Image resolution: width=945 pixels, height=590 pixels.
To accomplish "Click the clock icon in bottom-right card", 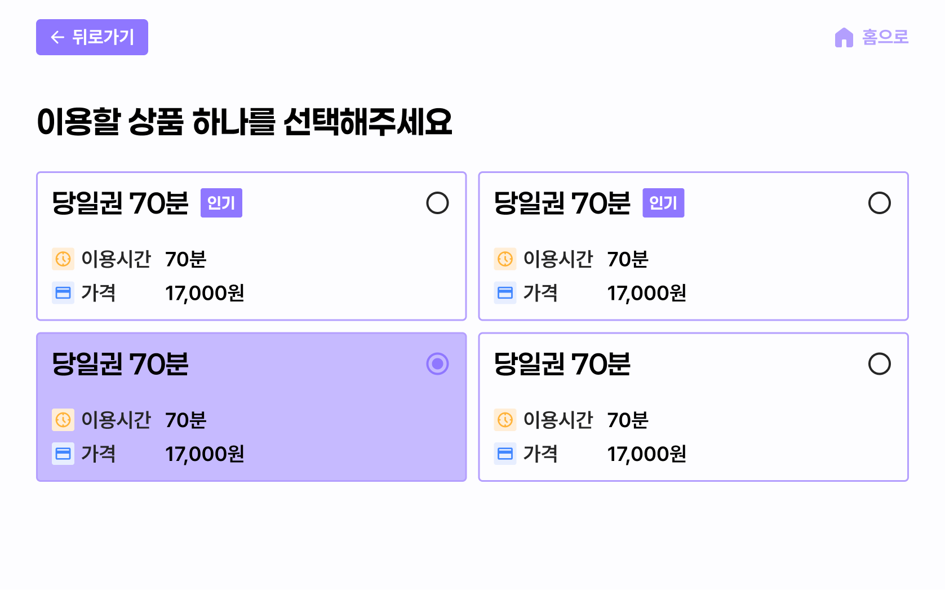I will [x=505, y=420].
